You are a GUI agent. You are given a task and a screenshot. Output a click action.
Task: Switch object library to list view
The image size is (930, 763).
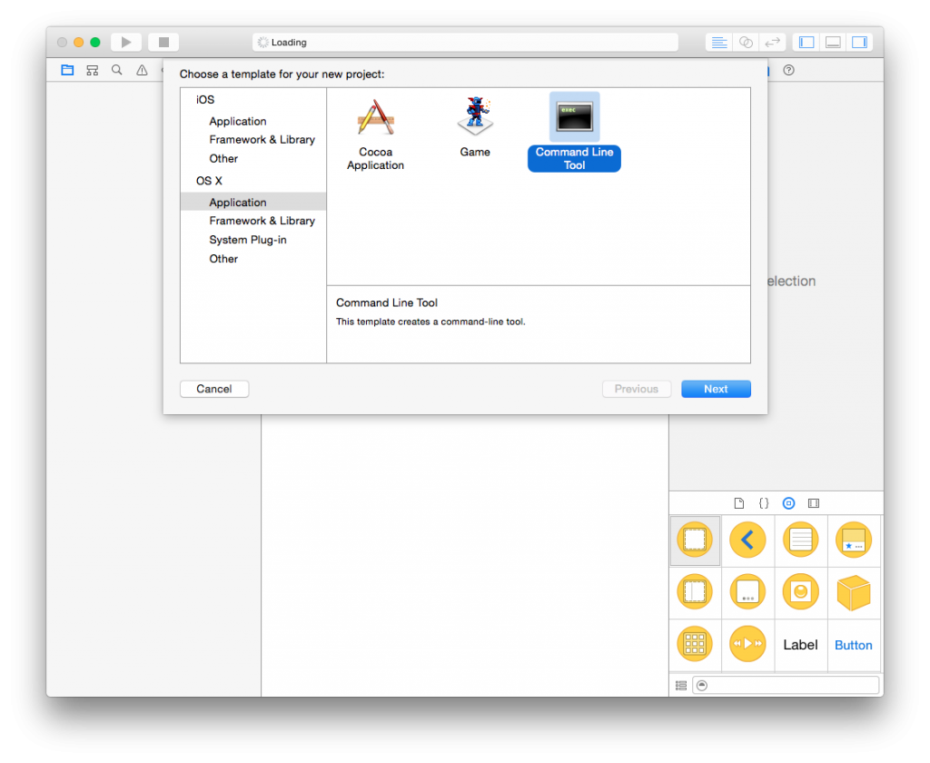coord(681,685)
